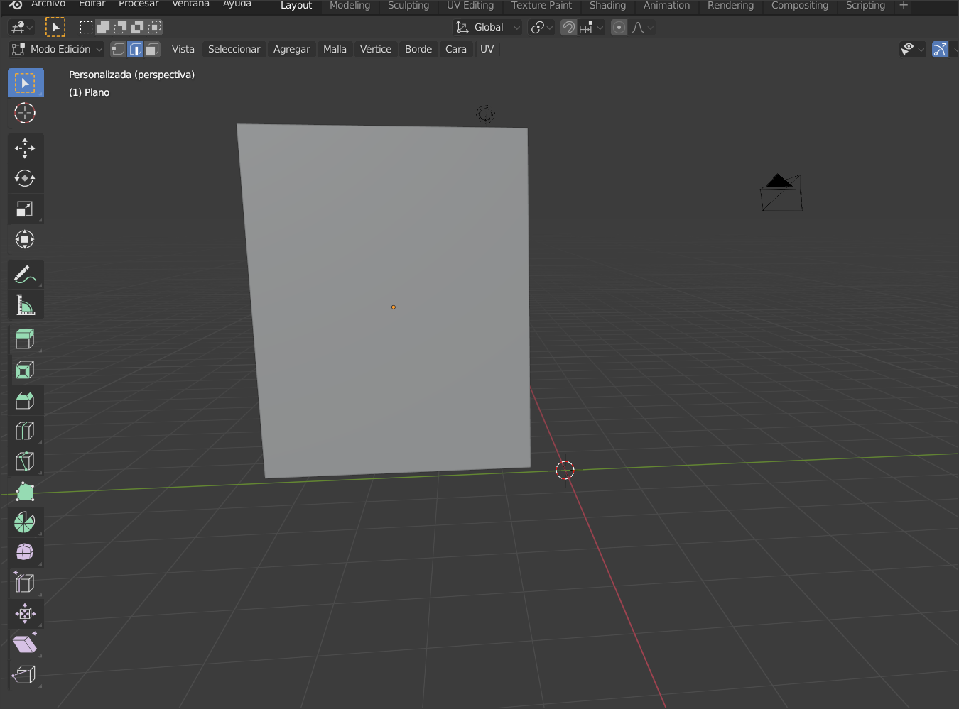Open the Vista menu

[x=183, y=49]
